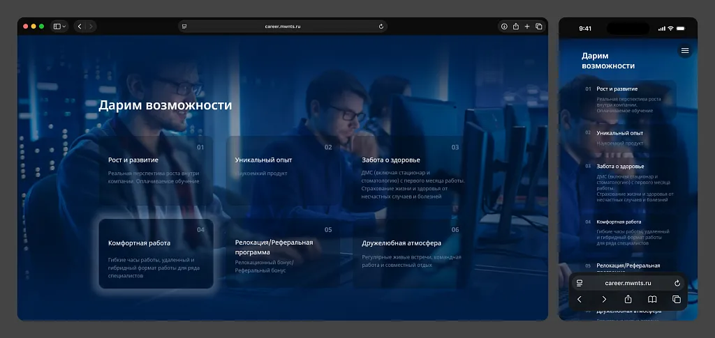Select the 'Забота о здоровье' desktop card
715x338 pixels.
[410, 171]
